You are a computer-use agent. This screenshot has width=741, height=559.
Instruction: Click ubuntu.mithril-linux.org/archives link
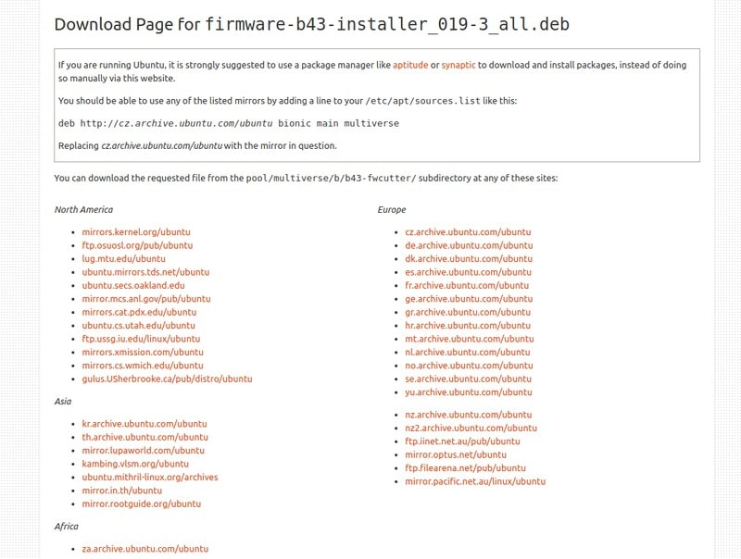pos(150,477)
